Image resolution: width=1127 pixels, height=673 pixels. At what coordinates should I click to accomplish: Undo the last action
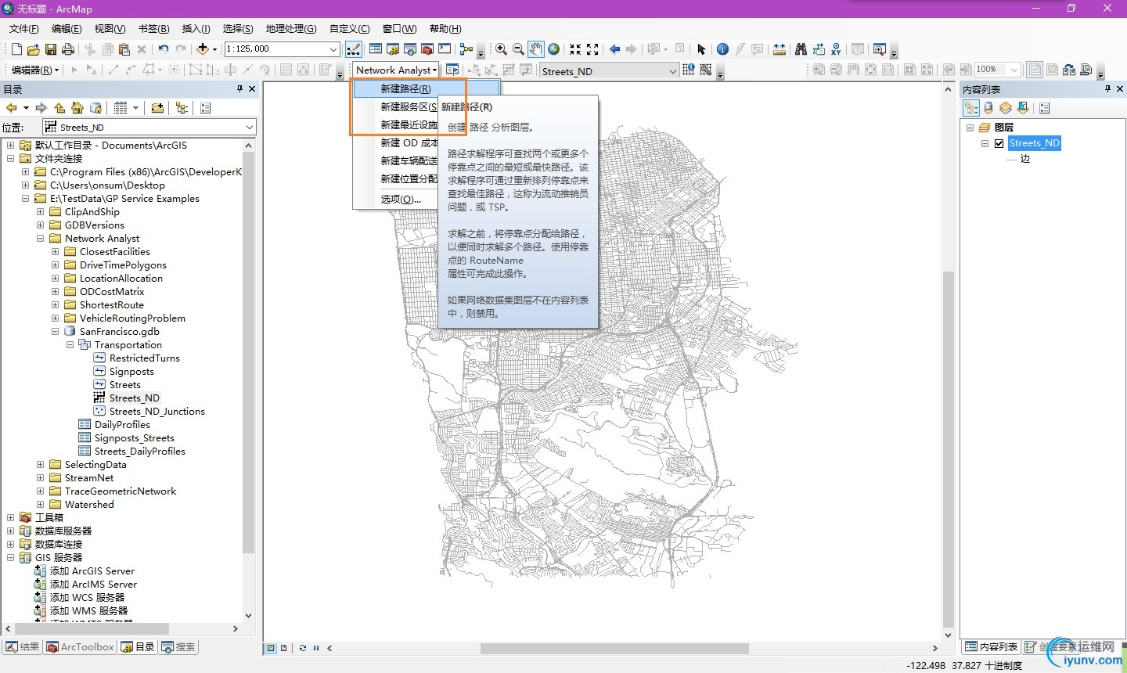coord(163,49)
